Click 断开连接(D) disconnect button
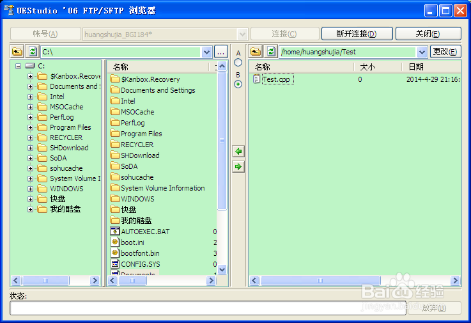Image resolution: width=471 pixels, height=323 pixels. [x=357, y=34]
